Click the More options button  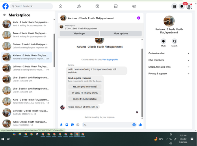pos(121,33)
